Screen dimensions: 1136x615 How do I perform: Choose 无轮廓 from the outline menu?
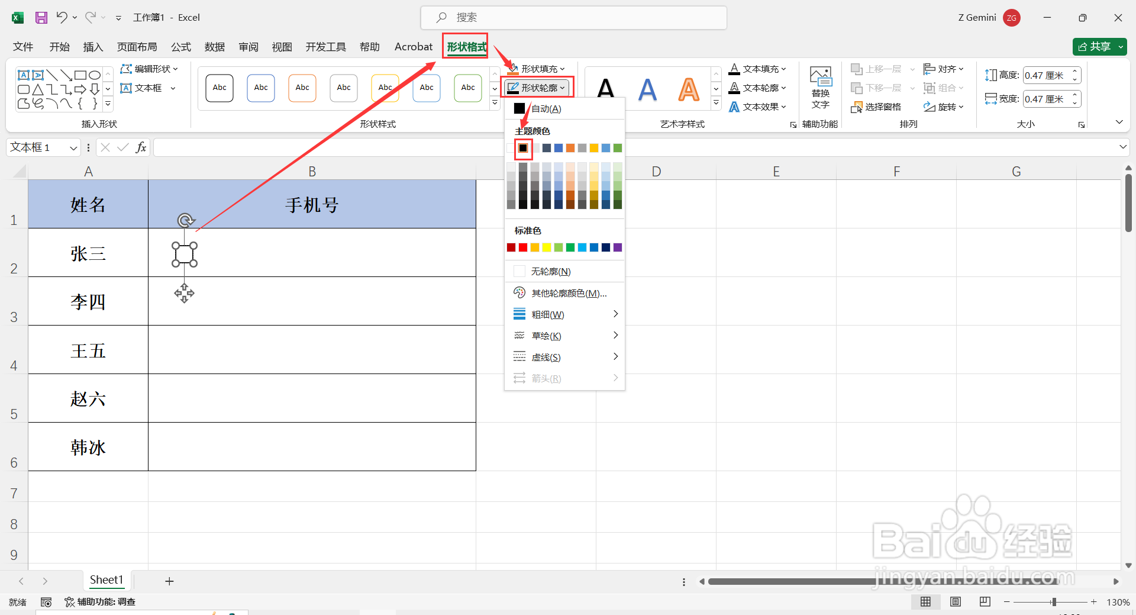[x=550, y=271]
